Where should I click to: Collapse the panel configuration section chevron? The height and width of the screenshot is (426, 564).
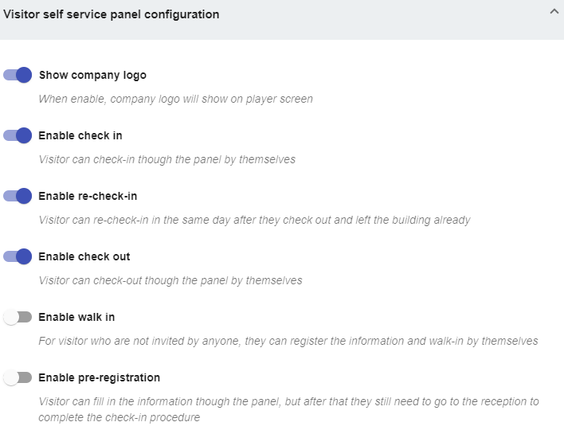(554, 12)
